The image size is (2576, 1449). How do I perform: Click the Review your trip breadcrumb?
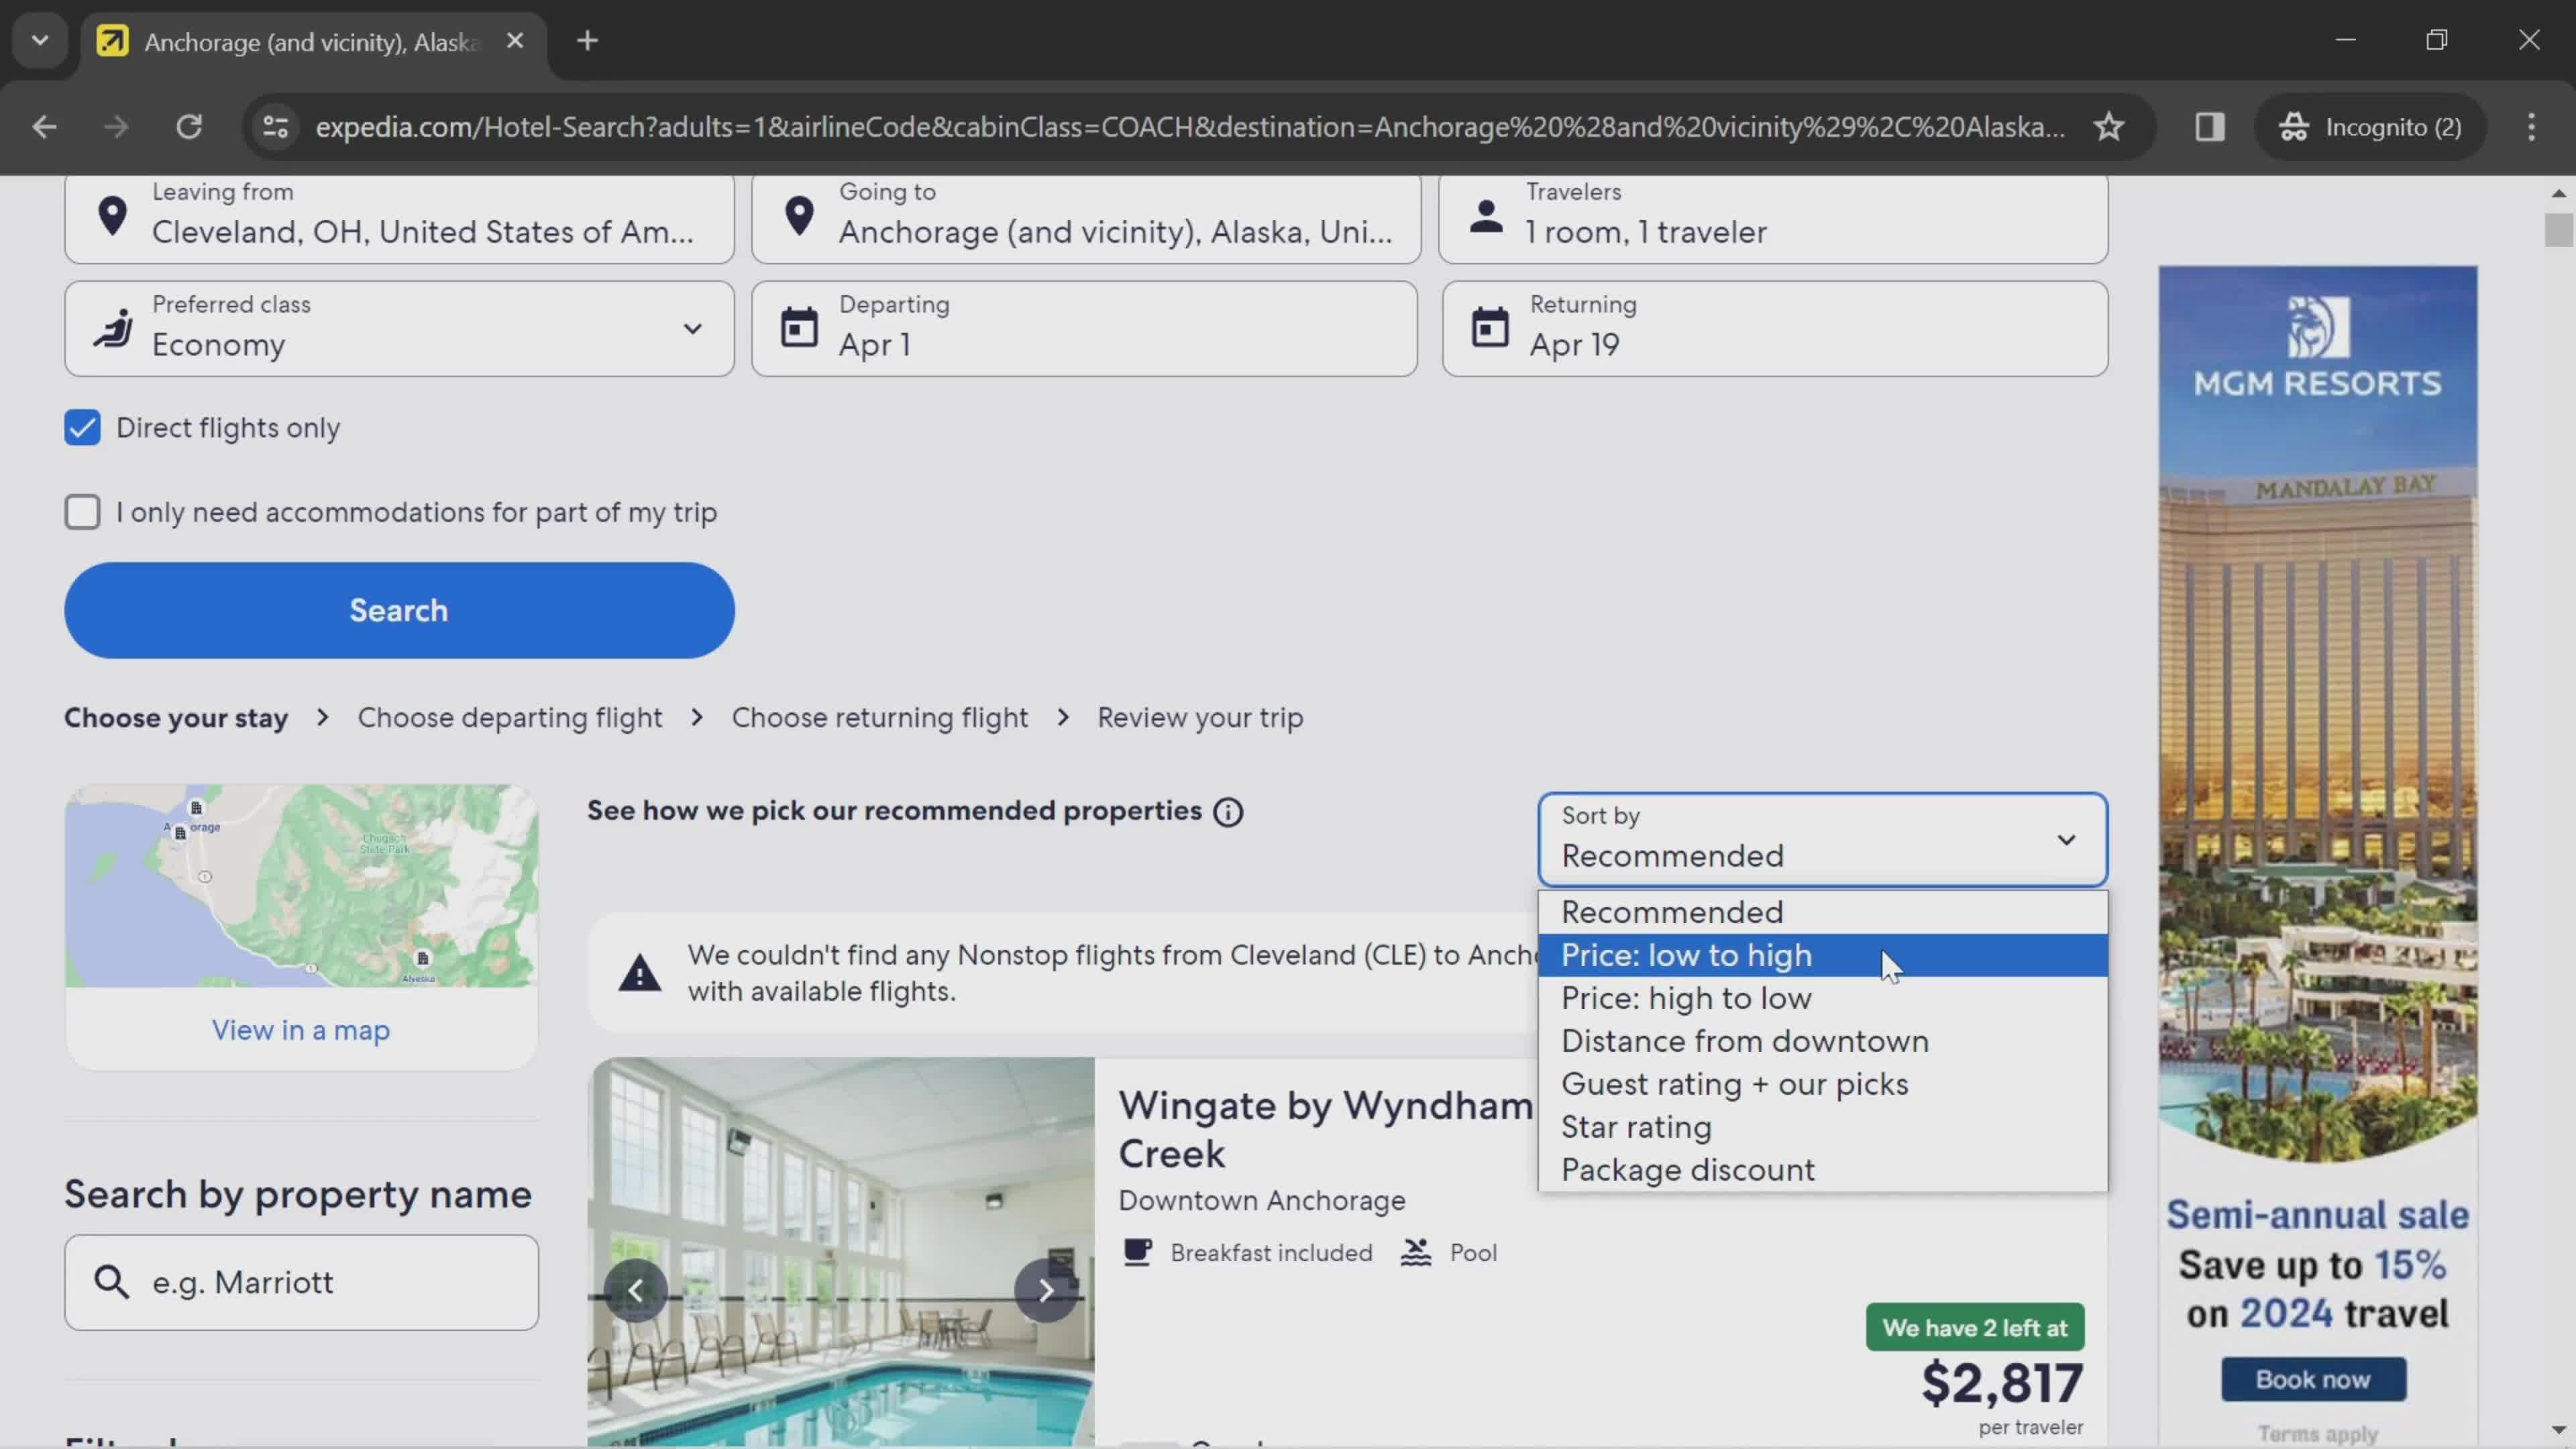tap(1200, 718)
